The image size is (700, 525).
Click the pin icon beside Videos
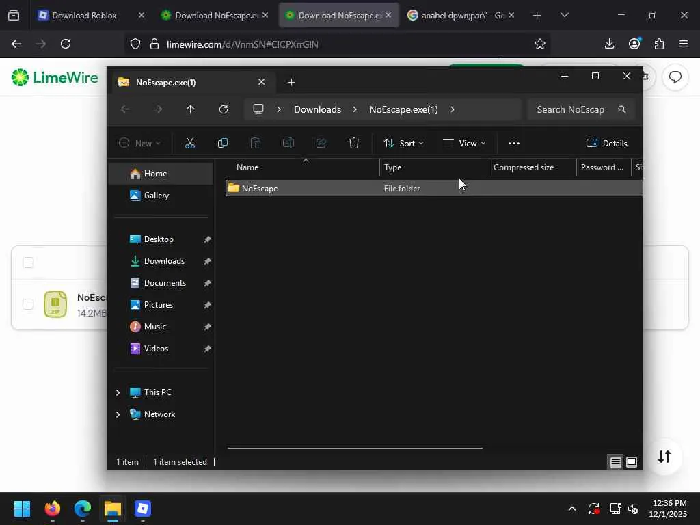point(207,349)
